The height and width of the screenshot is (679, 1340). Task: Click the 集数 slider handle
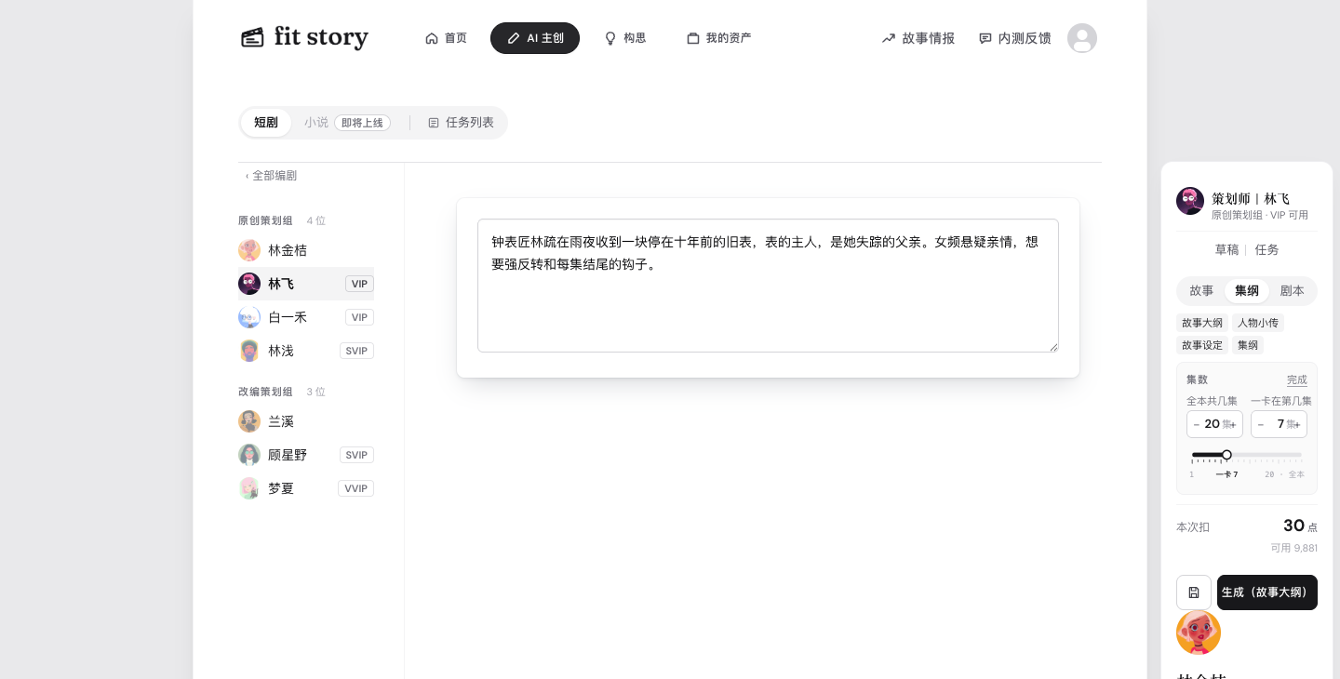click(1226, 455)
